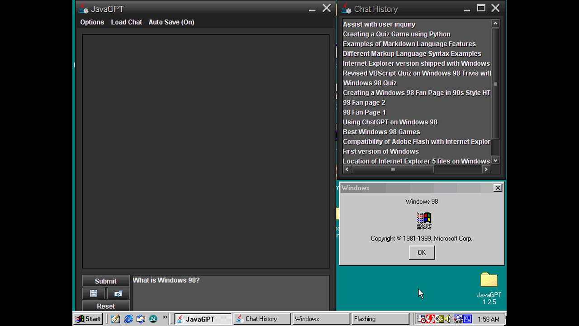Select 'Different Markup Language Syntax Examples'
The width and height of the screenshot is (579, 326).
click(x=417, y=53)
